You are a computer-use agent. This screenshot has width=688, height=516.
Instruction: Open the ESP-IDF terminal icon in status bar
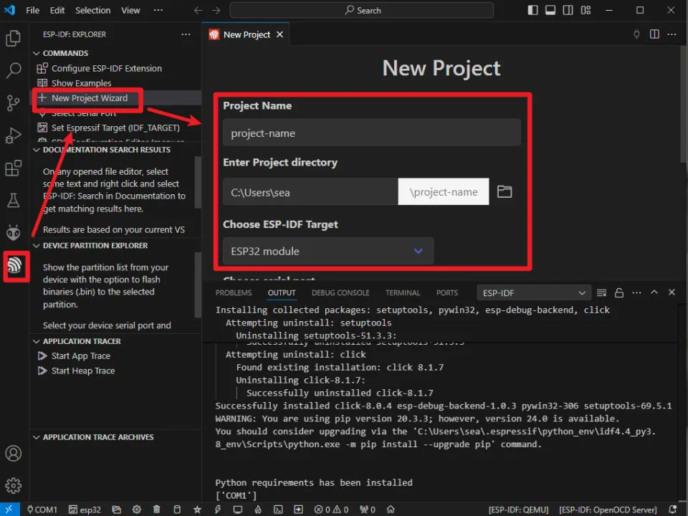point(278,510)
